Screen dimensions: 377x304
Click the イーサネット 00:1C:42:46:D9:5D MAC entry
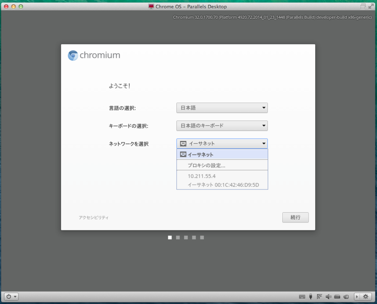pyautogui.click(x=223, y=185)
